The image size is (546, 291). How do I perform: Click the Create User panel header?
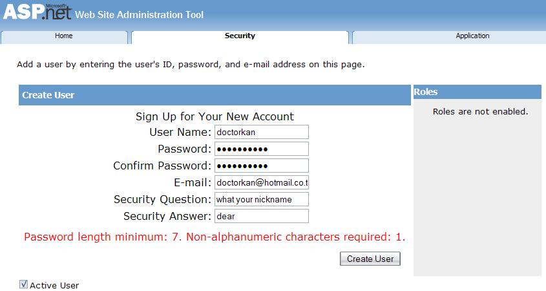215,95
